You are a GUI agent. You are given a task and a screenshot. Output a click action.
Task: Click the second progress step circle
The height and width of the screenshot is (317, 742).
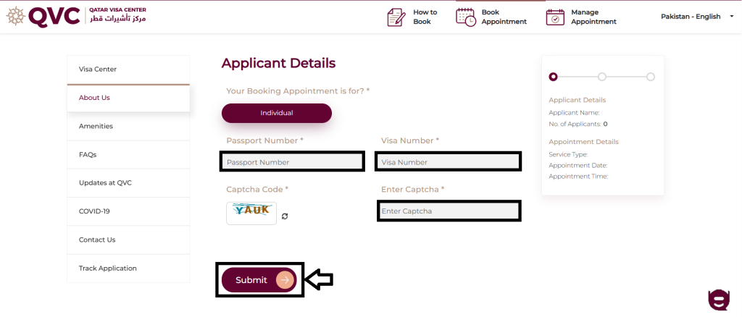[x=602, y=77]
